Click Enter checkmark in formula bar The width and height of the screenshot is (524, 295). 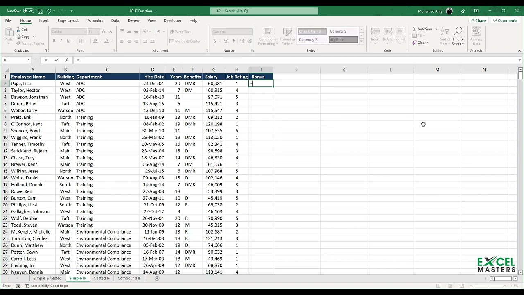(56, 60)
